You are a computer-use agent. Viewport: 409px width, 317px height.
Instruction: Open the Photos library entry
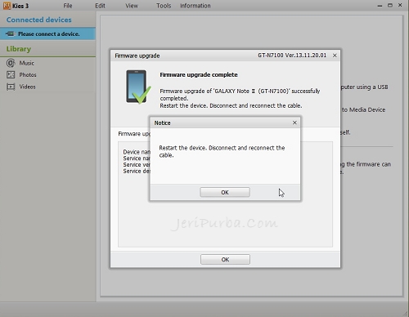28,74
